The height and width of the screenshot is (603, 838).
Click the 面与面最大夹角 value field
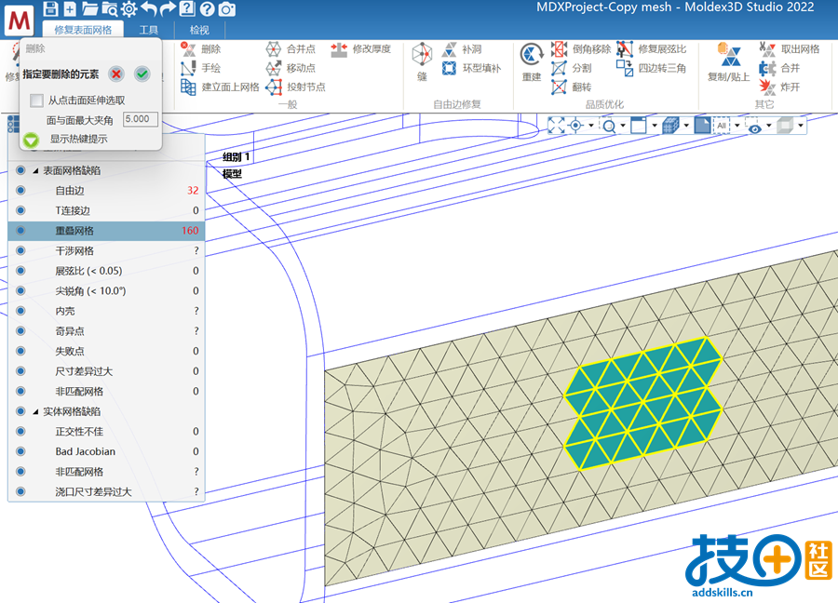pyautogui.click(x=141, y=119)
